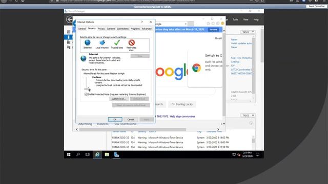The image size is (328, 184).
Task: Switch to the Content tab
Action: [x=111, y=29]
